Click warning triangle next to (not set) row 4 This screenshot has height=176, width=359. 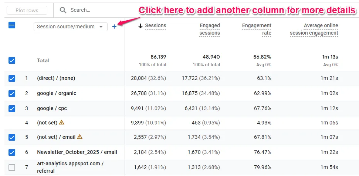tap(62, 122)
